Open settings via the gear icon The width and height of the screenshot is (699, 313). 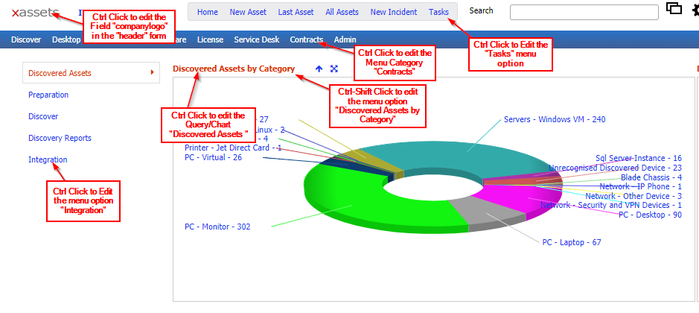695,10
